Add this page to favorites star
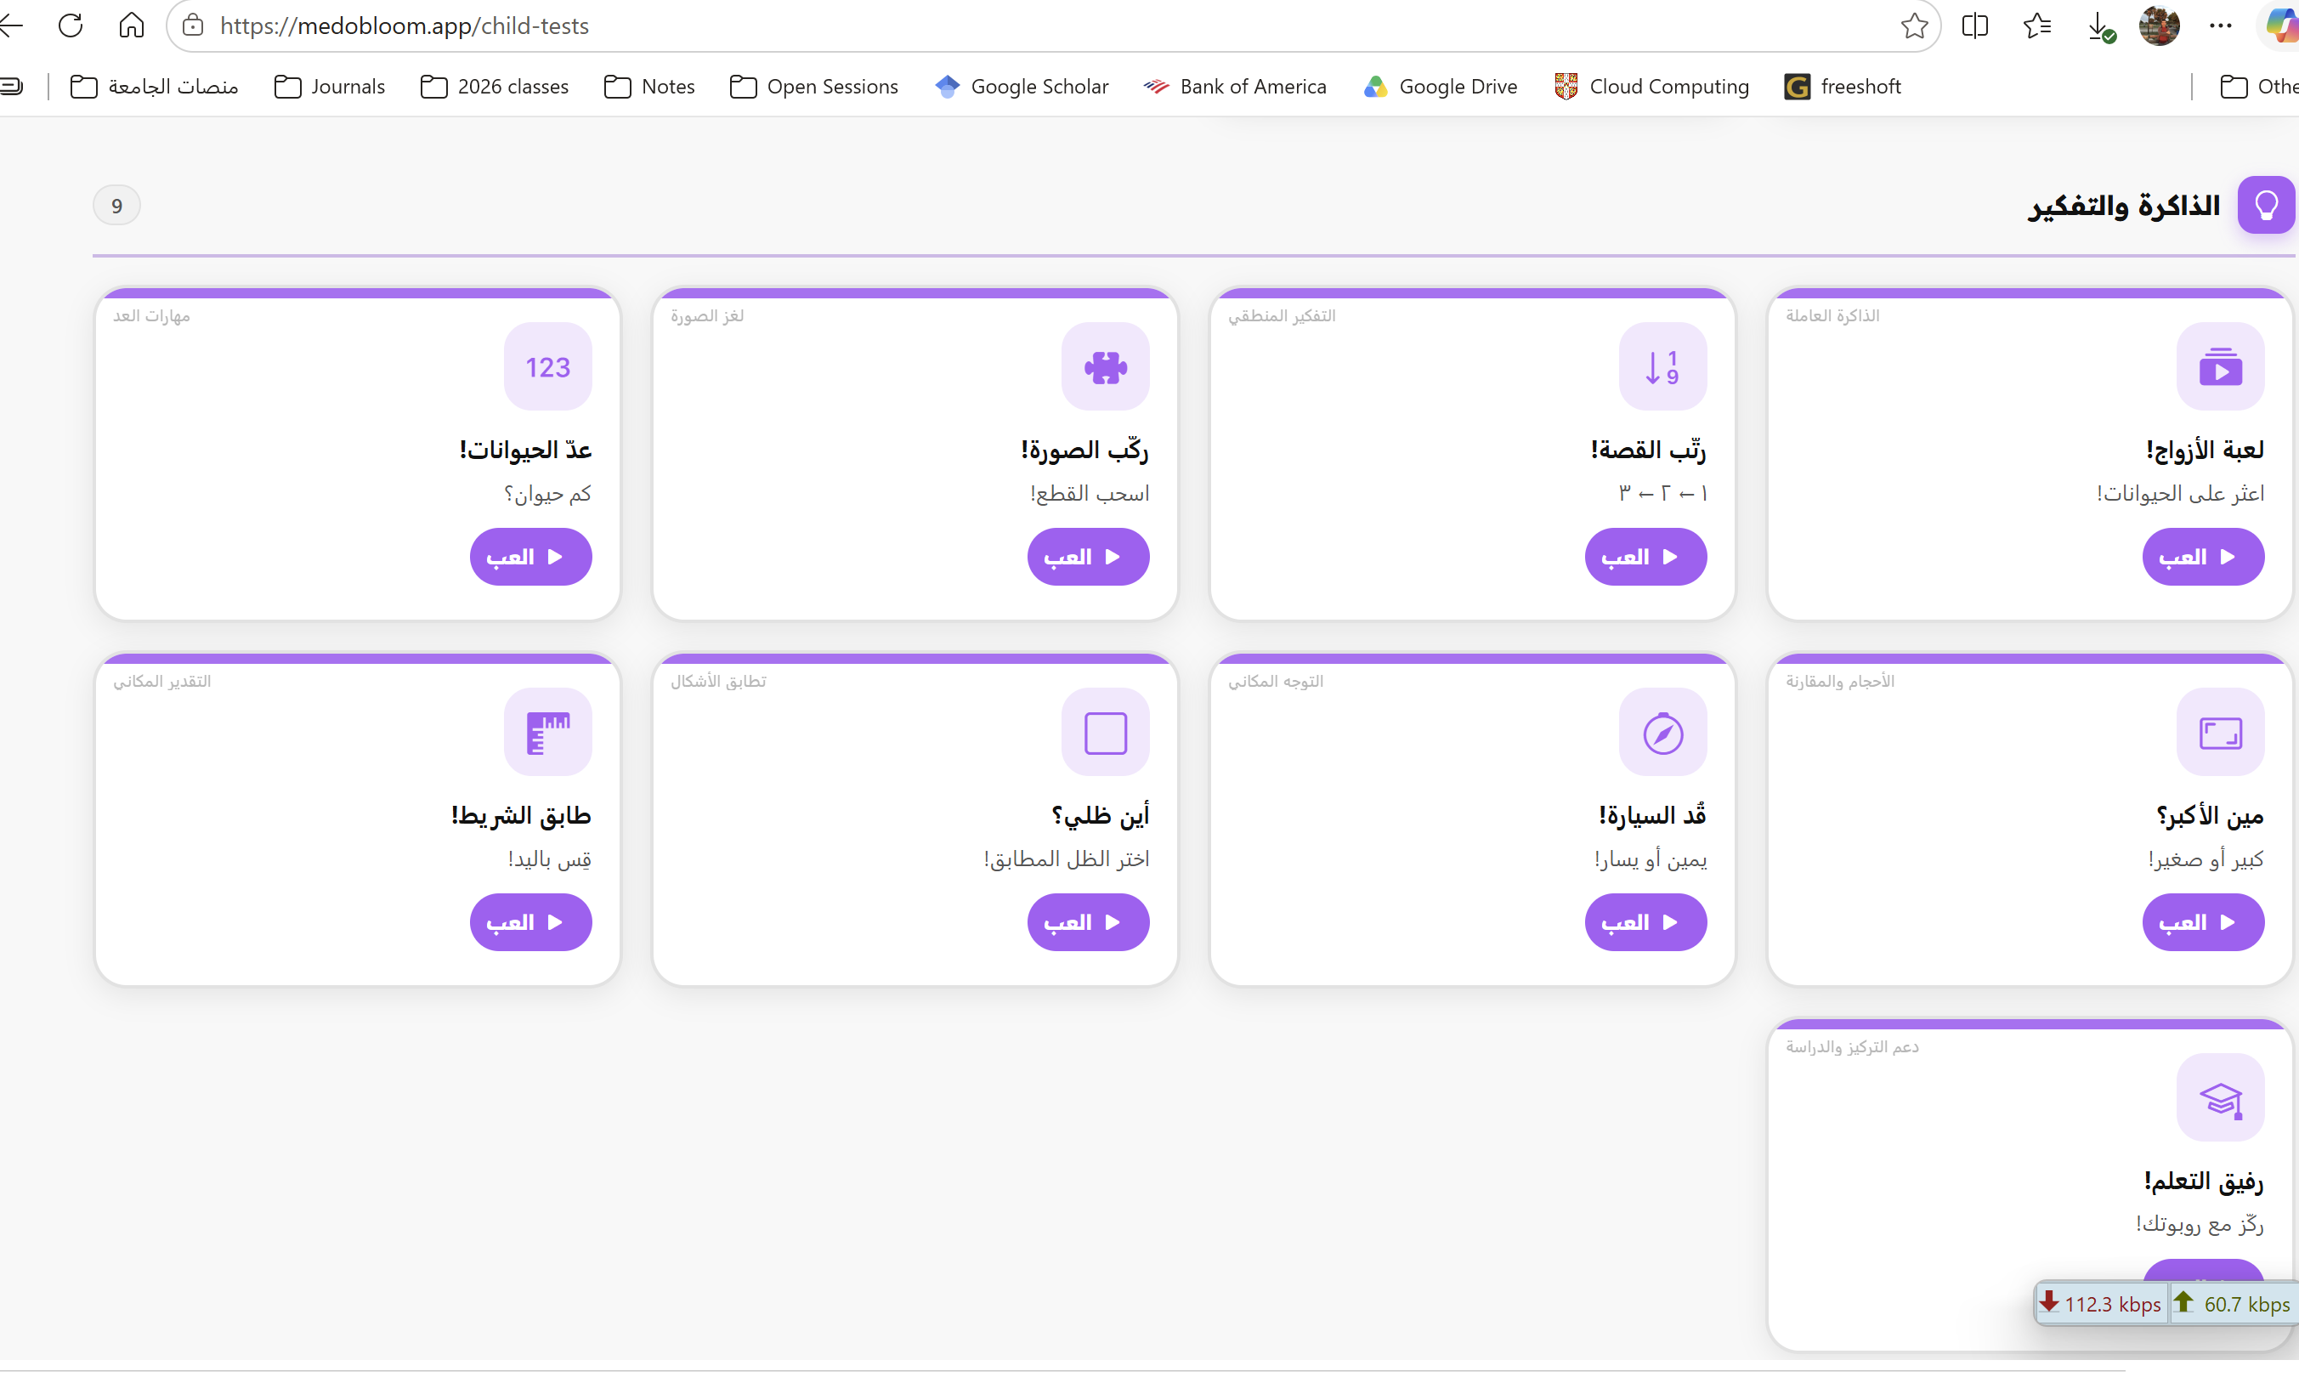This screenshot has width=2299, height=1377. 1914,26
